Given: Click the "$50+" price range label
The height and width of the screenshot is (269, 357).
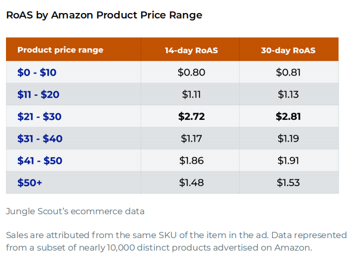Looking at the screenshot, I should coord(30,183).
